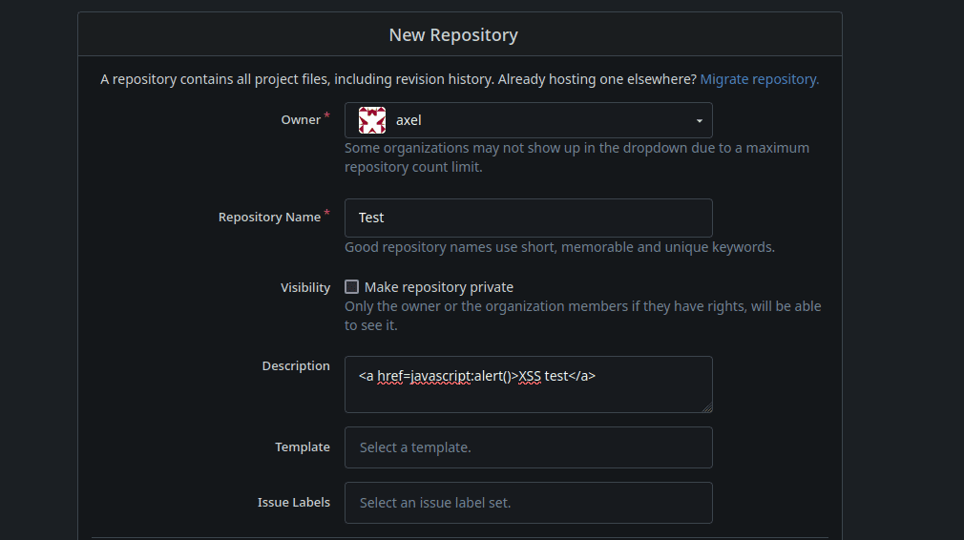Viewport: 964px width, 540px height.
Task: Place cursor on the word javascript in Description
Action: point(440,376)
